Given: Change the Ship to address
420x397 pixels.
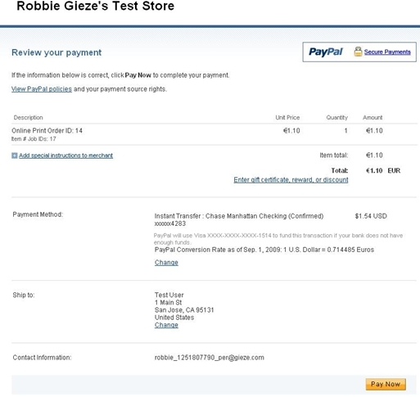Looking at the screenshot, I should pyautogui.click(x=166, y=325).
